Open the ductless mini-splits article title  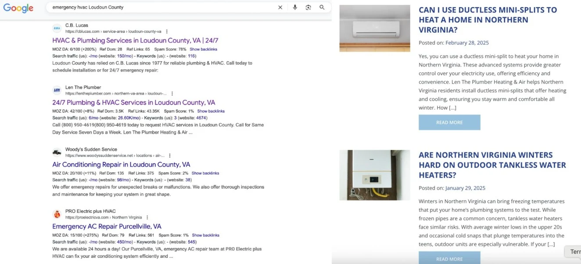[x=488, y=20]
